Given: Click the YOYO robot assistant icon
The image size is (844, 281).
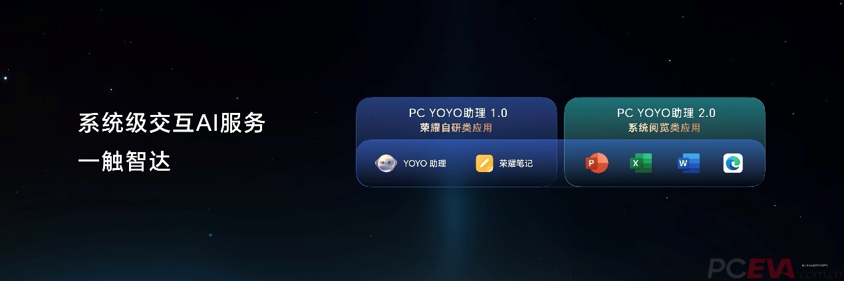Looking at the screenshot, I should 386,163.
